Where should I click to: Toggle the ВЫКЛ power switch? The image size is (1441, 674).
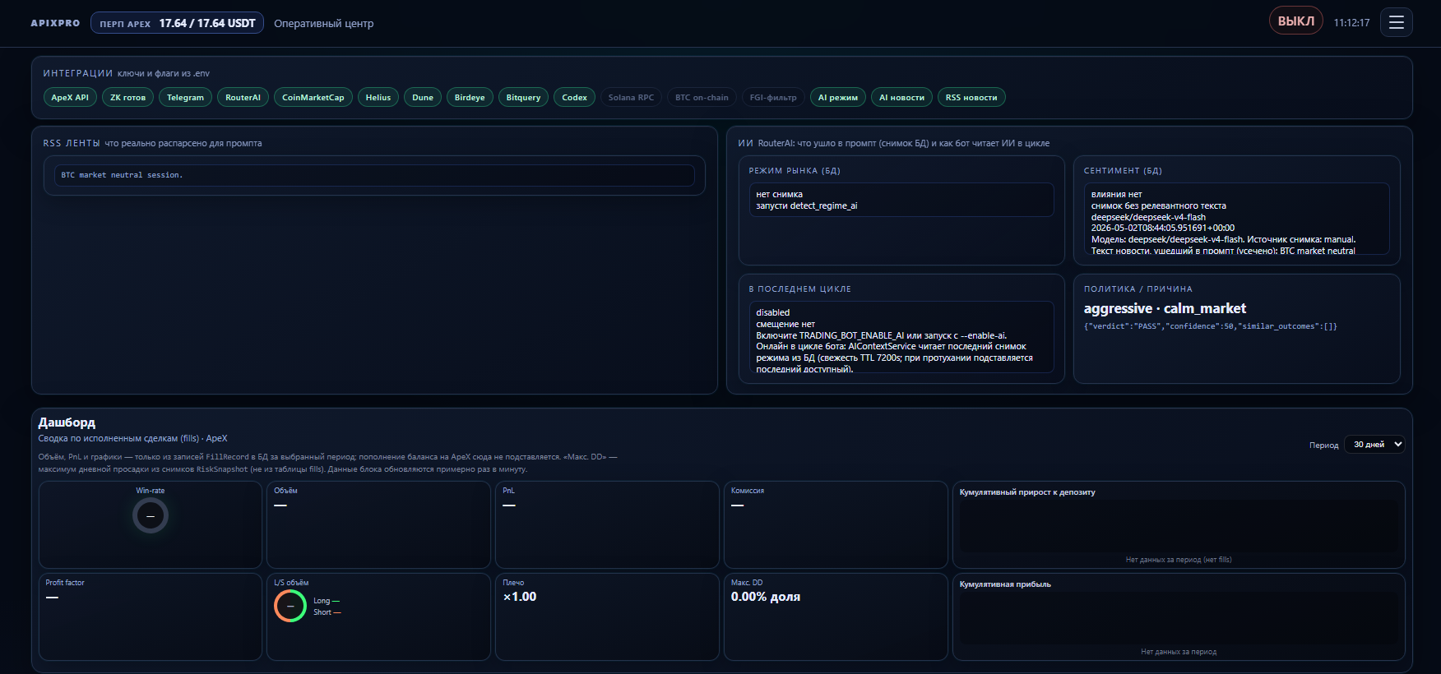tap(1295, 21)
